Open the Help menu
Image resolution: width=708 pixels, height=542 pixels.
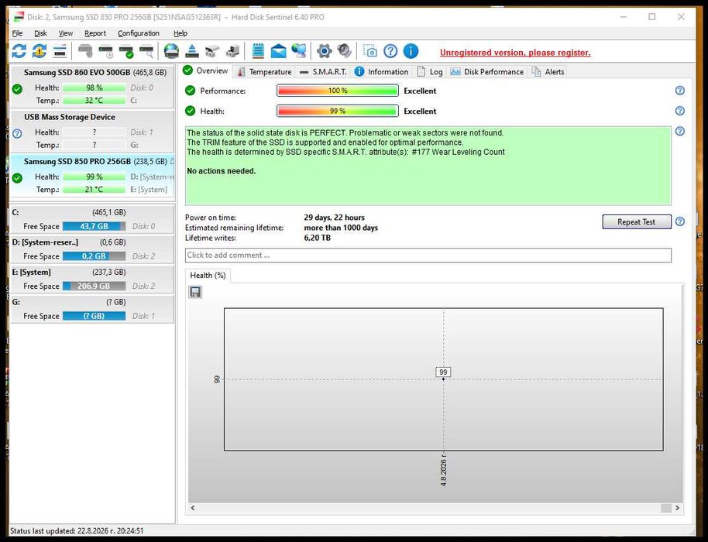pos(180,33)
